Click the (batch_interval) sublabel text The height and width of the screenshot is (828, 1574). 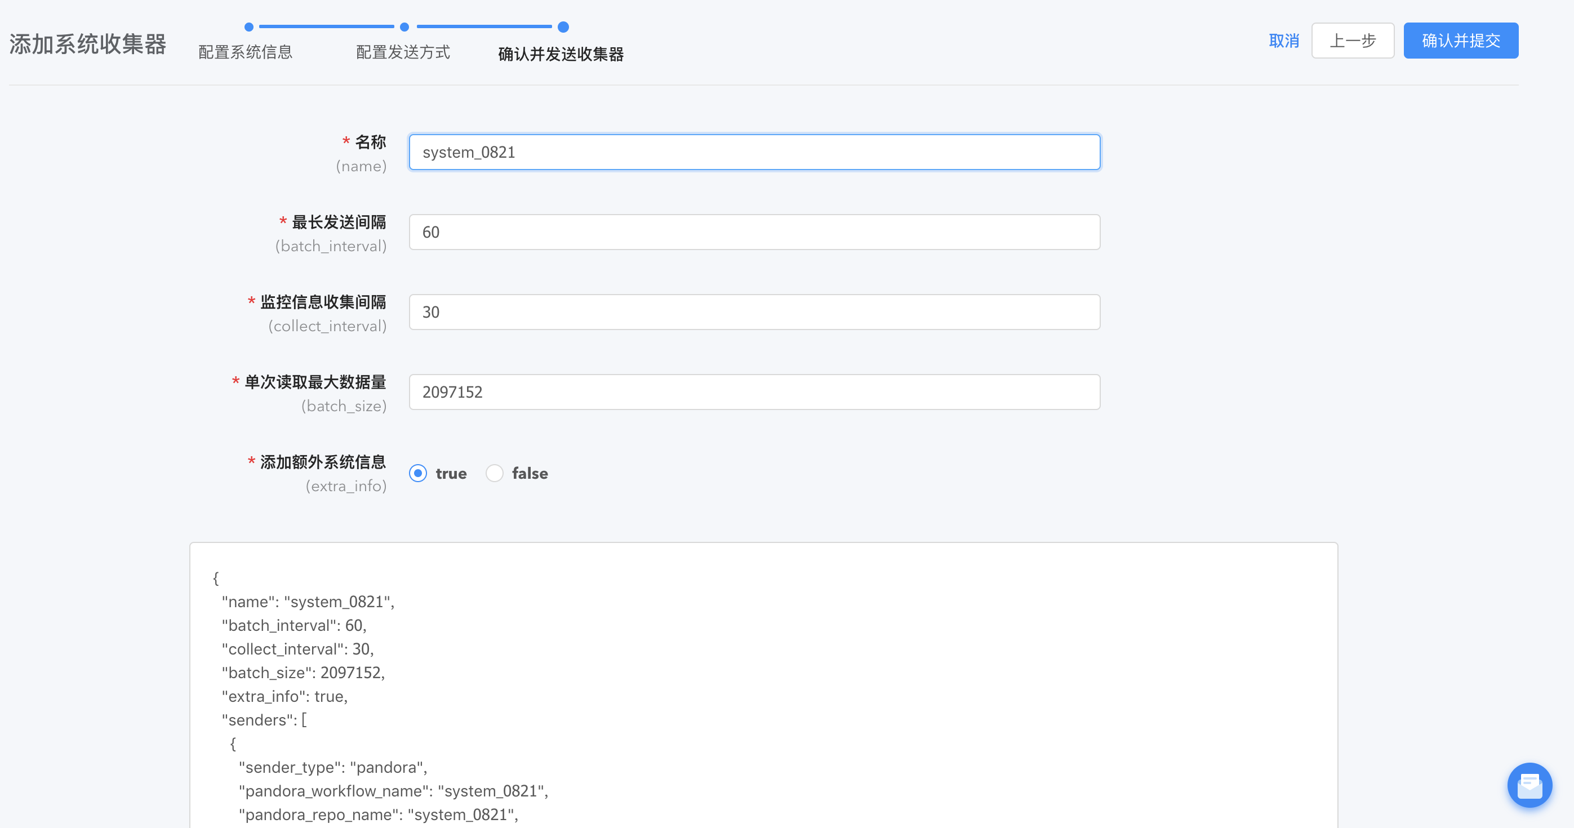click(x=331, y=246)
